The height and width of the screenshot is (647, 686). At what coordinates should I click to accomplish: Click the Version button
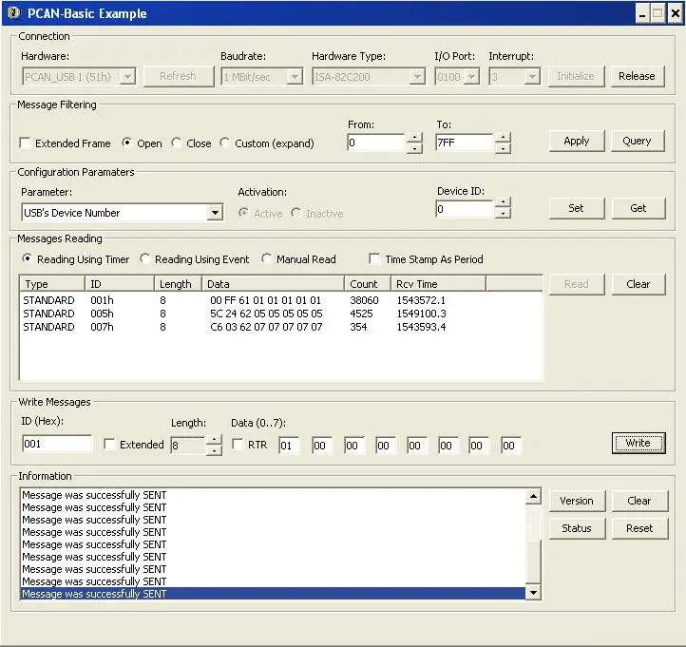pos(577,501)
